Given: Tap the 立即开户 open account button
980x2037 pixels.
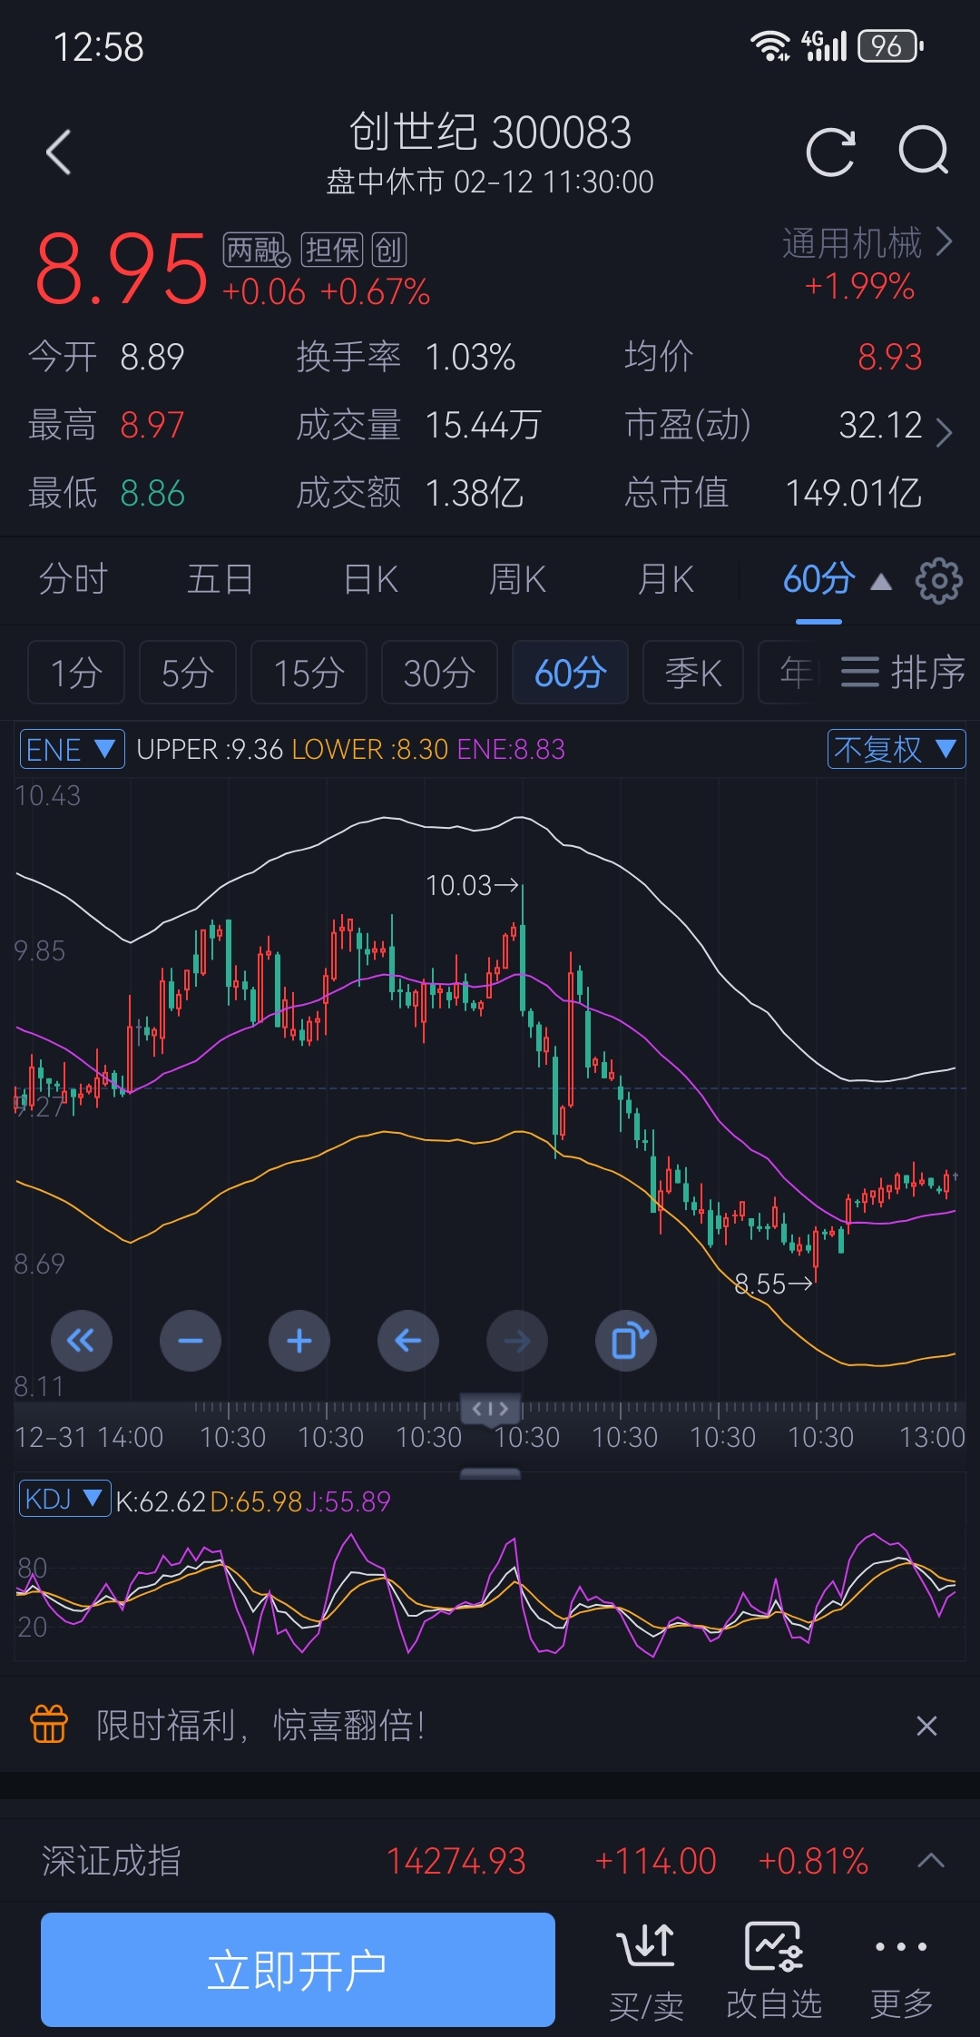Looking at the screenshot, I should tap(298, 1970).
